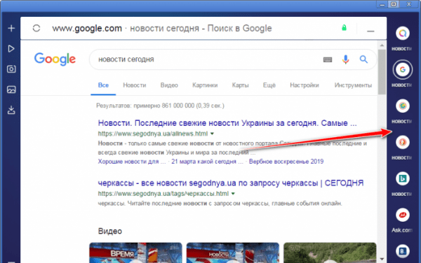Click the vertical scrollbar thumb
The height and width of the screenshot is (263, 421).
tap(382, 72)
